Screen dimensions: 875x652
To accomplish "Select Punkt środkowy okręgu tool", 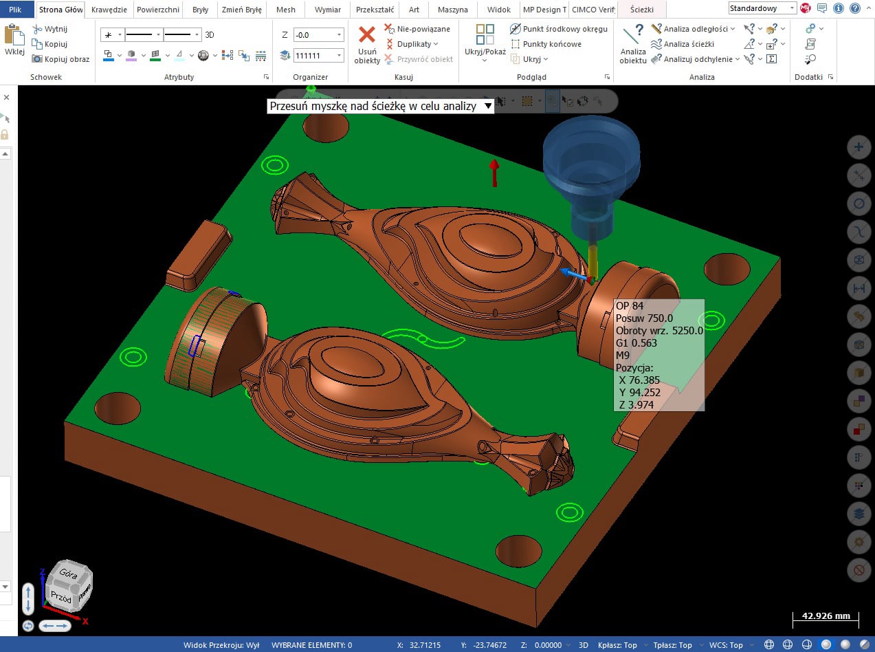I will click(x=516, y=29).
